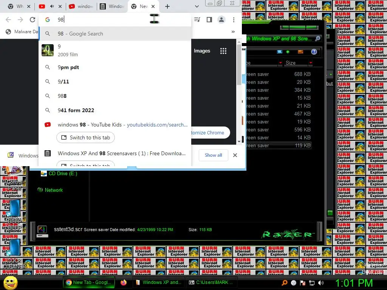Click the speaker volume tray icon
Screen dimensions: 387x290
coord(320,283)
